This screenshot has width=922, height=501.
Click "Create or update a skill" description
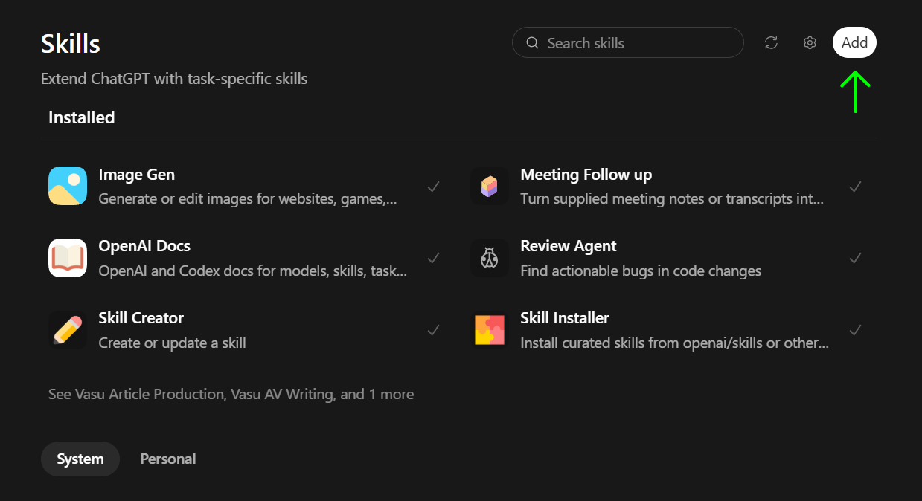tap(172, 343)
